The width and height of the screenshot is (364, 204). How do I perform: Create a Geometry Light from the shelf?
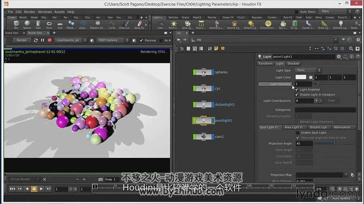pyautogui.click(x=216, y=25)
